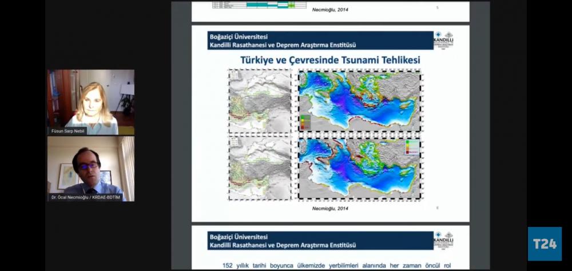Click the legend in the upper-right colored map
The width and height of the screenshot is (572, 271).
click(x=305, y=122)
